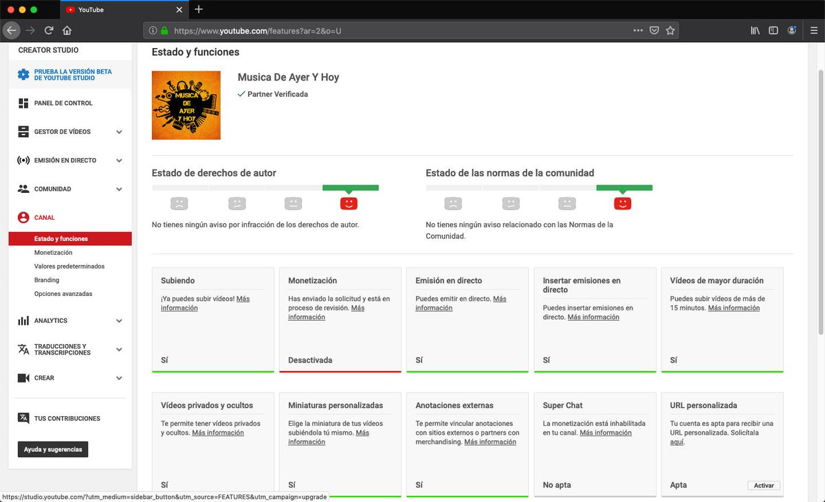825x502 pixels.
Task: Click the aquí link in URL personalizada card
Action: [x=676, y=442]
